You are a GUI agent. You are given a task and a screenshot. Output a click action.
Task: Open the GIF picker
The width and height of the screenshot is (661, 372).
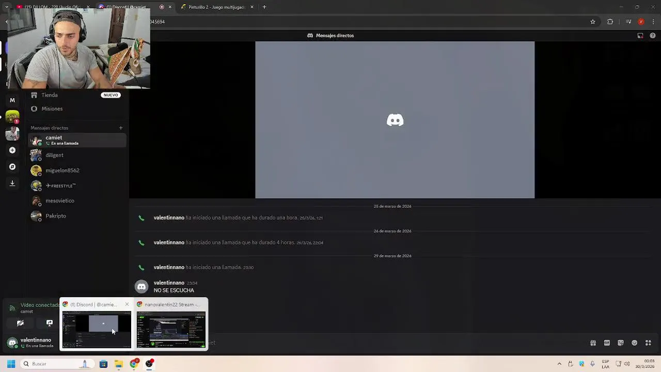tap(607, 343)
